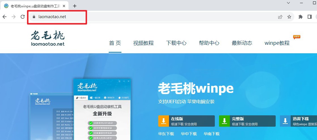Screen dimensions: 317x140
Task: Open the winpe教程 navigation item
Action: pos(277,43)
